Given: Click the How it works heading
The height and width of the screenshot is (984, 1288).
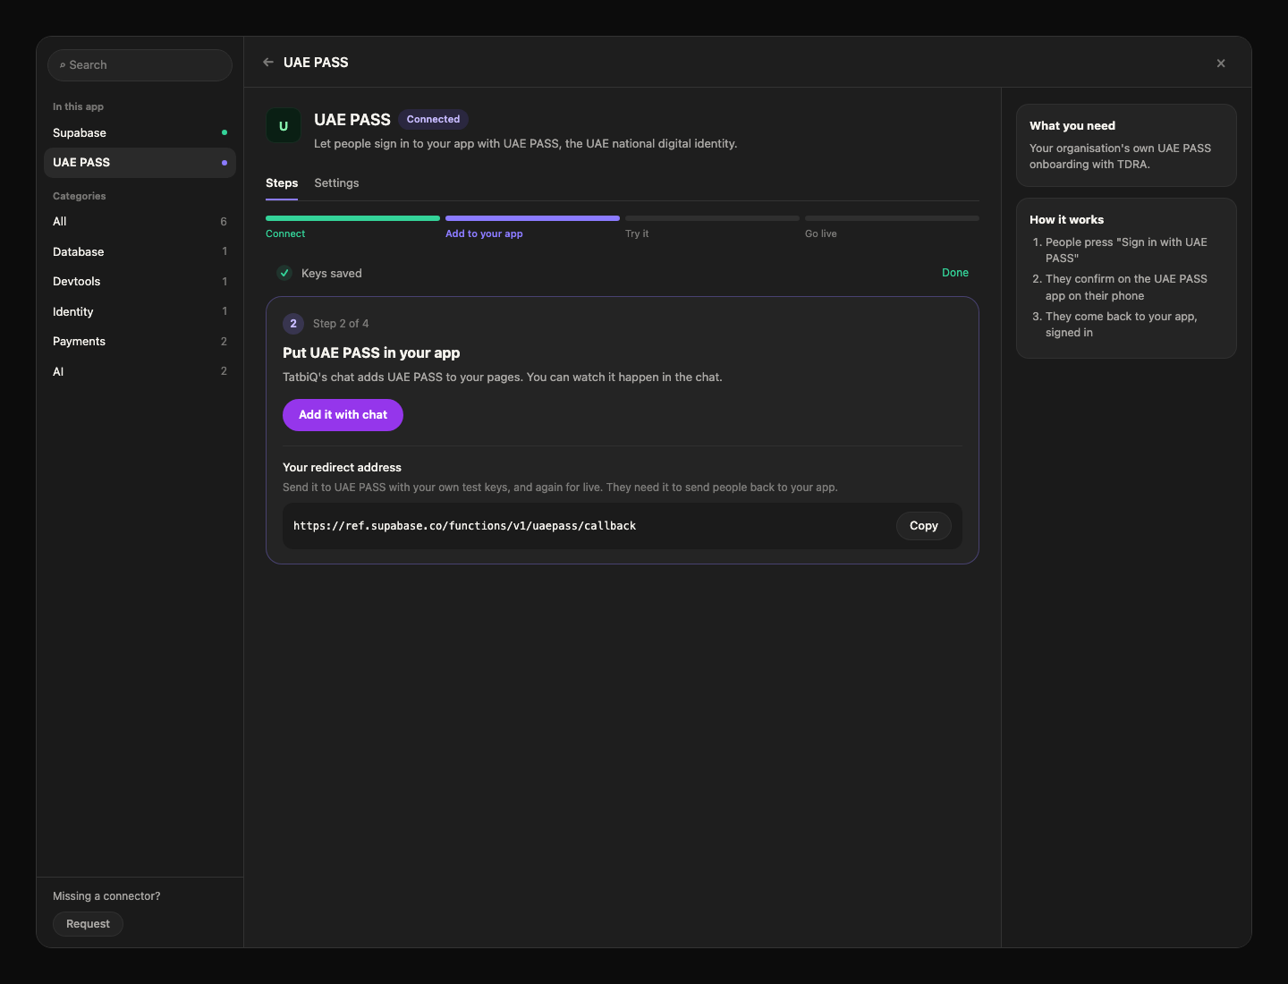Looking at the screenshot, I should [x=1066, y=220].
